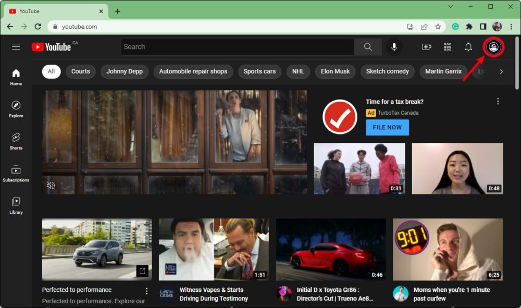Open the YouTube apps grid
This screenshot has width=521, height=308.
(448, 47)
